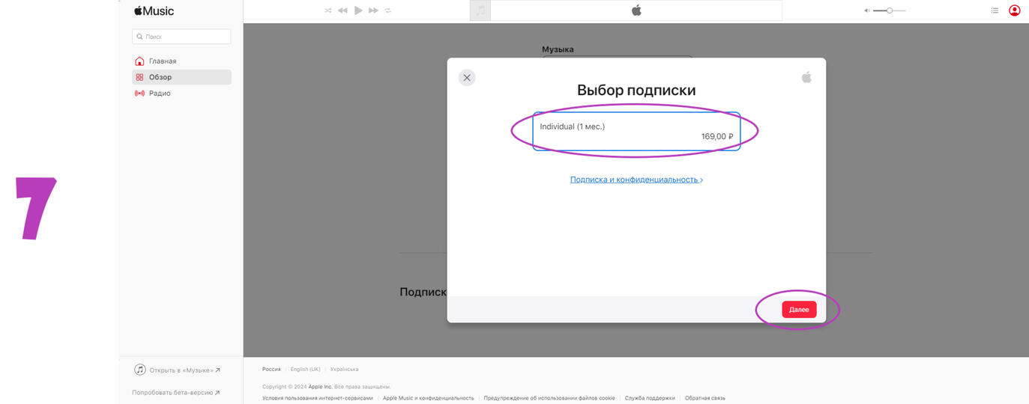Open Обратная связь link

point(704,398)
